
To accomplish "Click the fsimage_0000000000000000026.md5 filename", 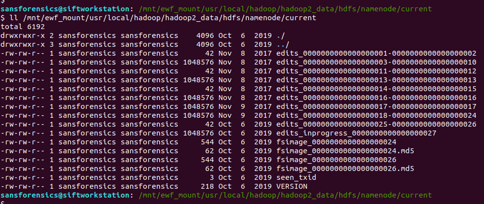I will click(345, 169).
